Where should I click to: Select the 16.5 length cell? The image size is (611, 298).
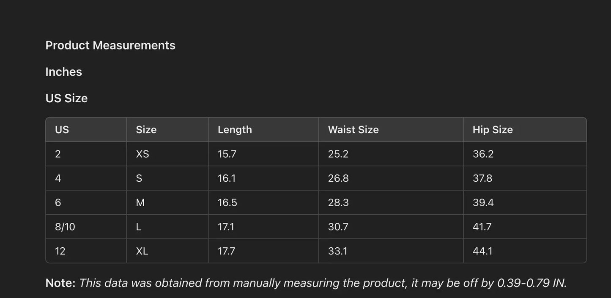(227, 202)
